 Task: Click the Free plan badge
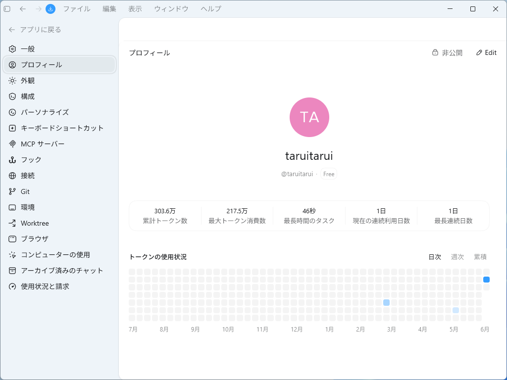pyautogui.click(x=329, y=174)
